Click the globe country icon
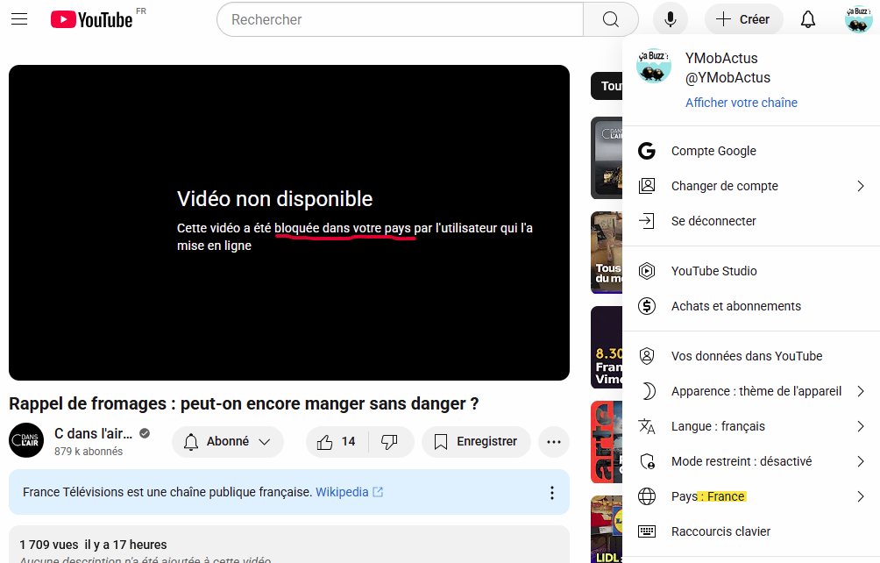The image size is (880, 563). (647, 496)
